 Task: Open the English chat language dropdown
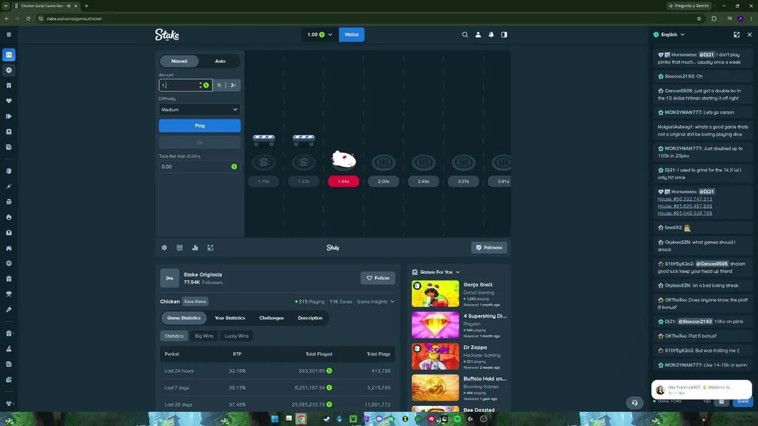tap(669, 34)
